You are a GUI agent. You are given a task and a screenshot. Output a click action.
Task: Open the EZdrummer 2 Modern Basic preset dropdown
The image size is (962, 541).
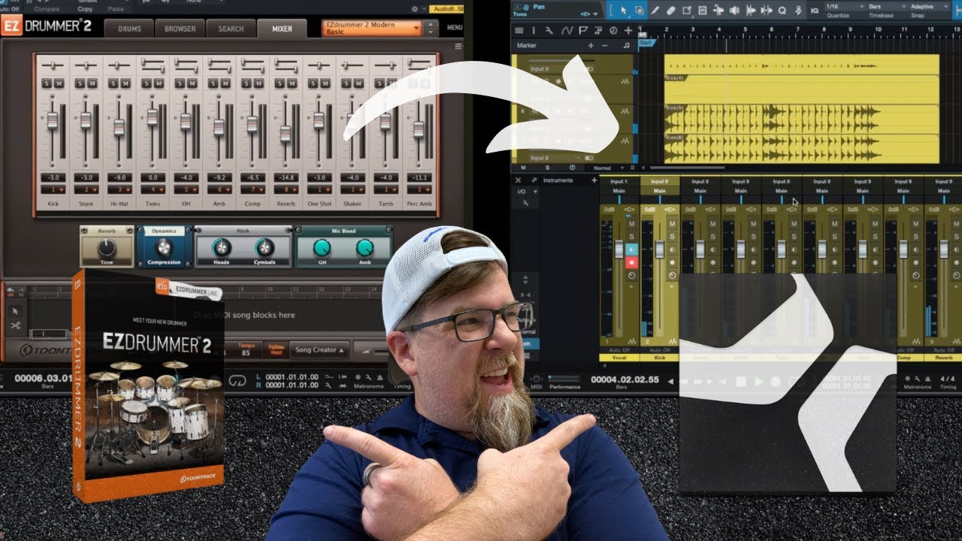point(371,29)
